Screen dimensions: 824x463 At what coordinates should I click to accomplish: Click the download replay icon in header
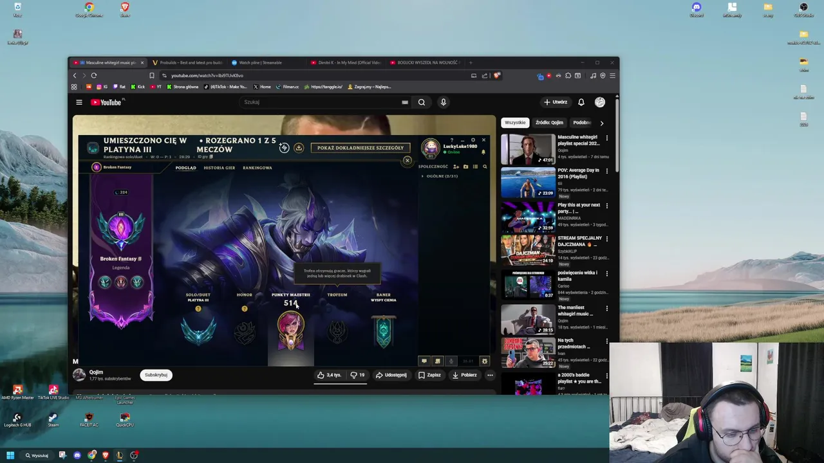tap(299, 148)
